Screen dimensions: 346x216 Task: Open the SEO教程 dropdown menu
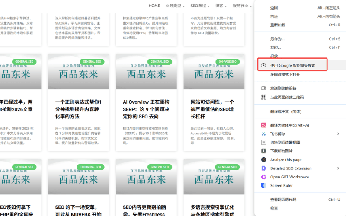[x=200, y=6]
